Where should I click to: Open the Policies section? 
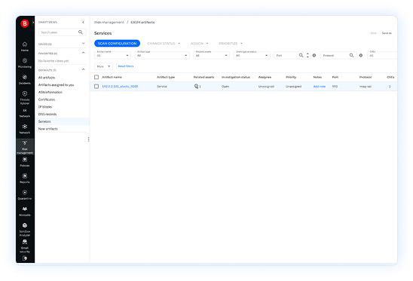coord(25,162)
